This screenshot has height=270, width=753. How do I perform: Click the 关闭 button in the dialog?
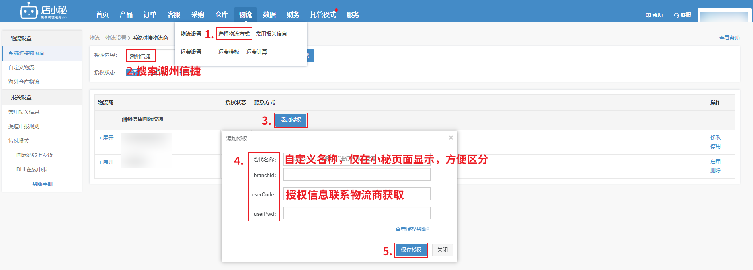coord(443,250)
